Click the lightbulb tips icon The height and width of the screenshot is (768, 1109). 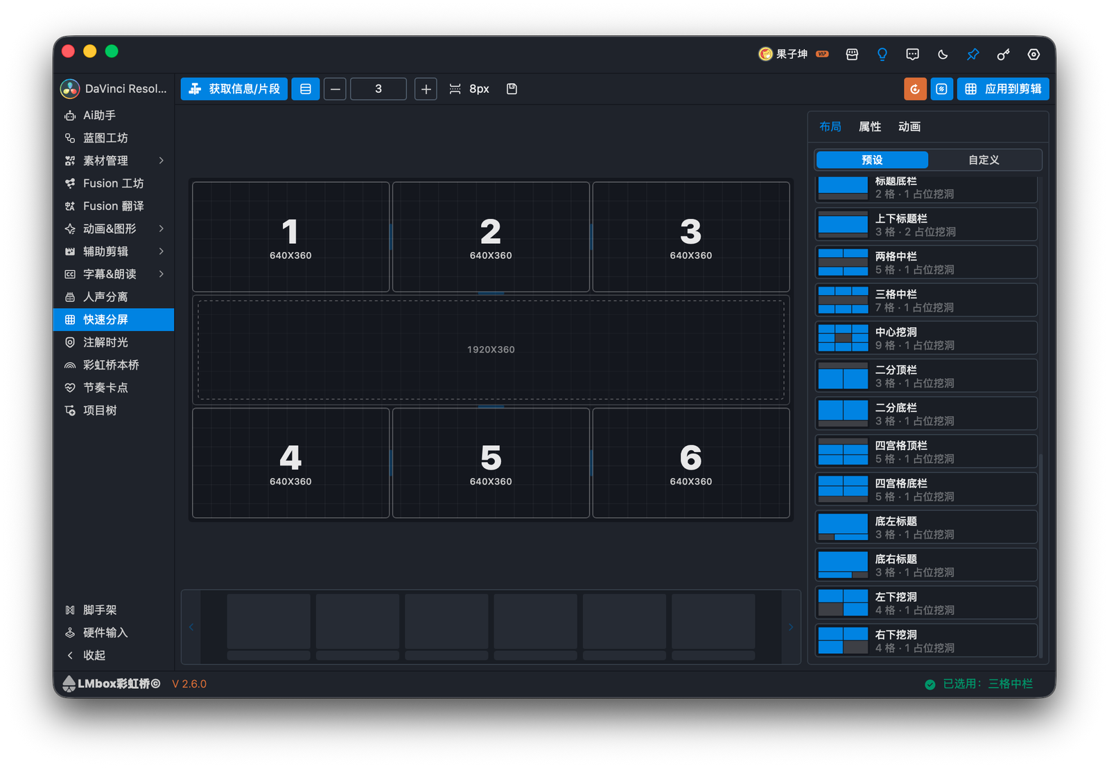882,54
